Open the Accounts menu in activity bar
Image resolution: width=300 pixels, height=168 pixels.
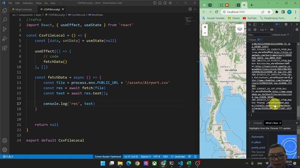[x=5, y=140]
